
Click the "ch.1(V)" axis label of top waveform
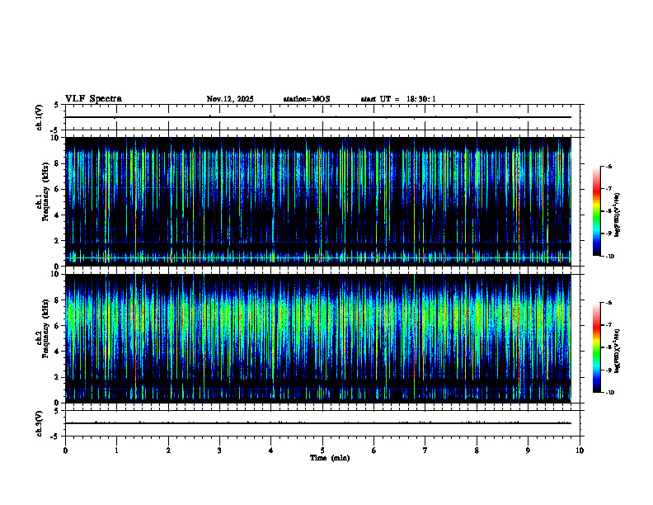[39, 117]
